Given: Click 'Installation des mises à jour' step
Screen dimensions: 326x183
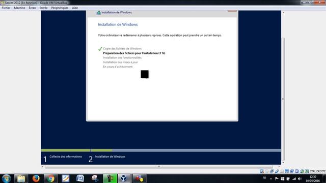Looking at the screenshot, I should [120, 62].
